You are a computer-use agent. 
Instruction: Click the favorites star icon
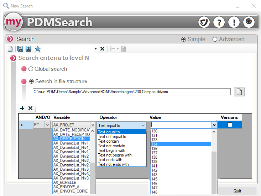click(37, 49)
